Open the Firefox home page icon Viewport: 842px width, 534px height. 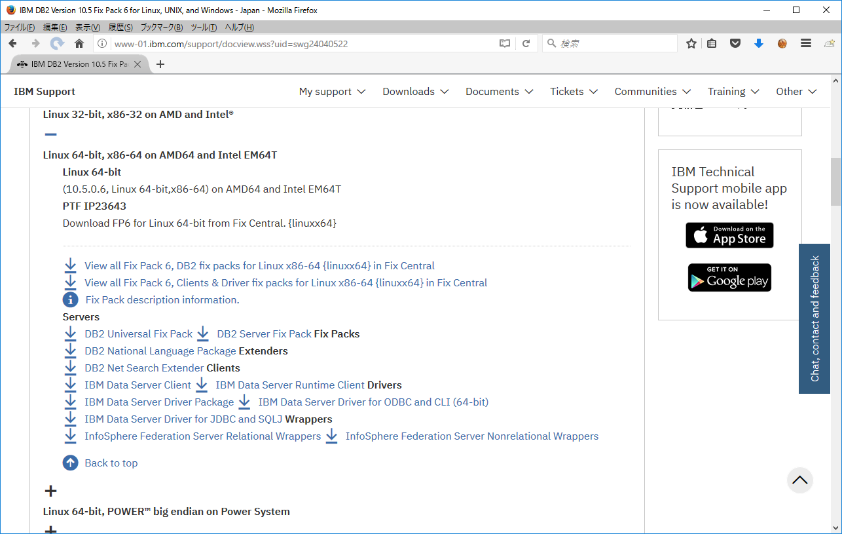[x=79, y=43]
